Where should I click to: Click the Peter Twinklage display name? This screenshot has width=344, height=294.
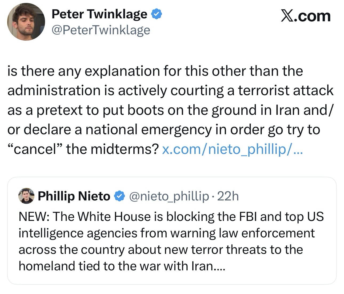tap(99, 14)
